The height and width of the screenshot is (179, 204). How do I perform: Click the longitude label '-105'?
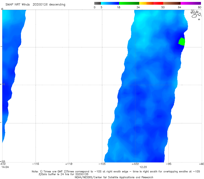(x=102, y=164)
